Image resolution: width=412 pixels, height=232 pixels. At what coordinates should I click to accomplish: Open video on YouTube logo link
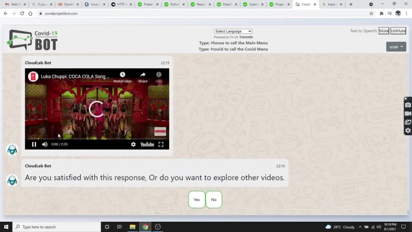click(147, 144)
